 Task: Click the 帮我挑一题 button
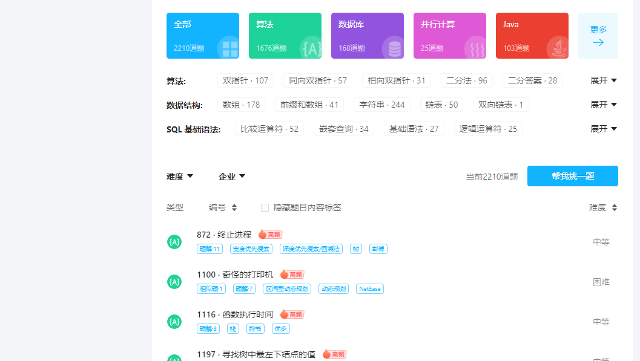click(572, 176)
